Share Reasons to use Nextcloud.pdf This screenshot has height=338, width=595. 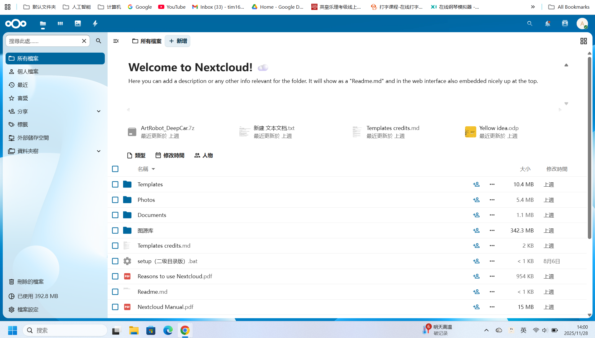click(x=476, y=276)
